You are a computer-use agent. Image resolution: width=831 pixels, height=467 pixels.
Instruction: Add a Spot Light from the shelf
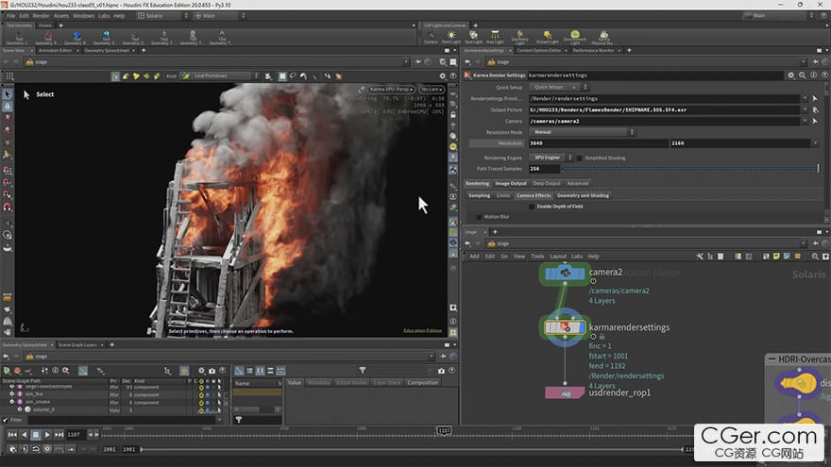(473, 37)
